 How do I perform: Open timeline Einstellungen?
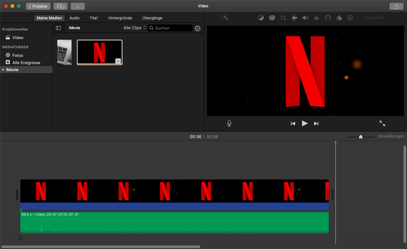point(391,136)
